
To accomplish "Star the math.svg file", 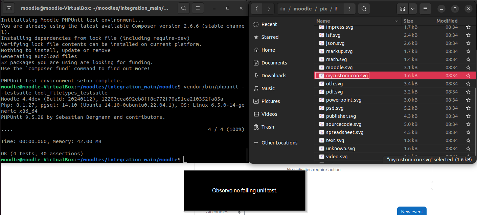I will [468, 59].
